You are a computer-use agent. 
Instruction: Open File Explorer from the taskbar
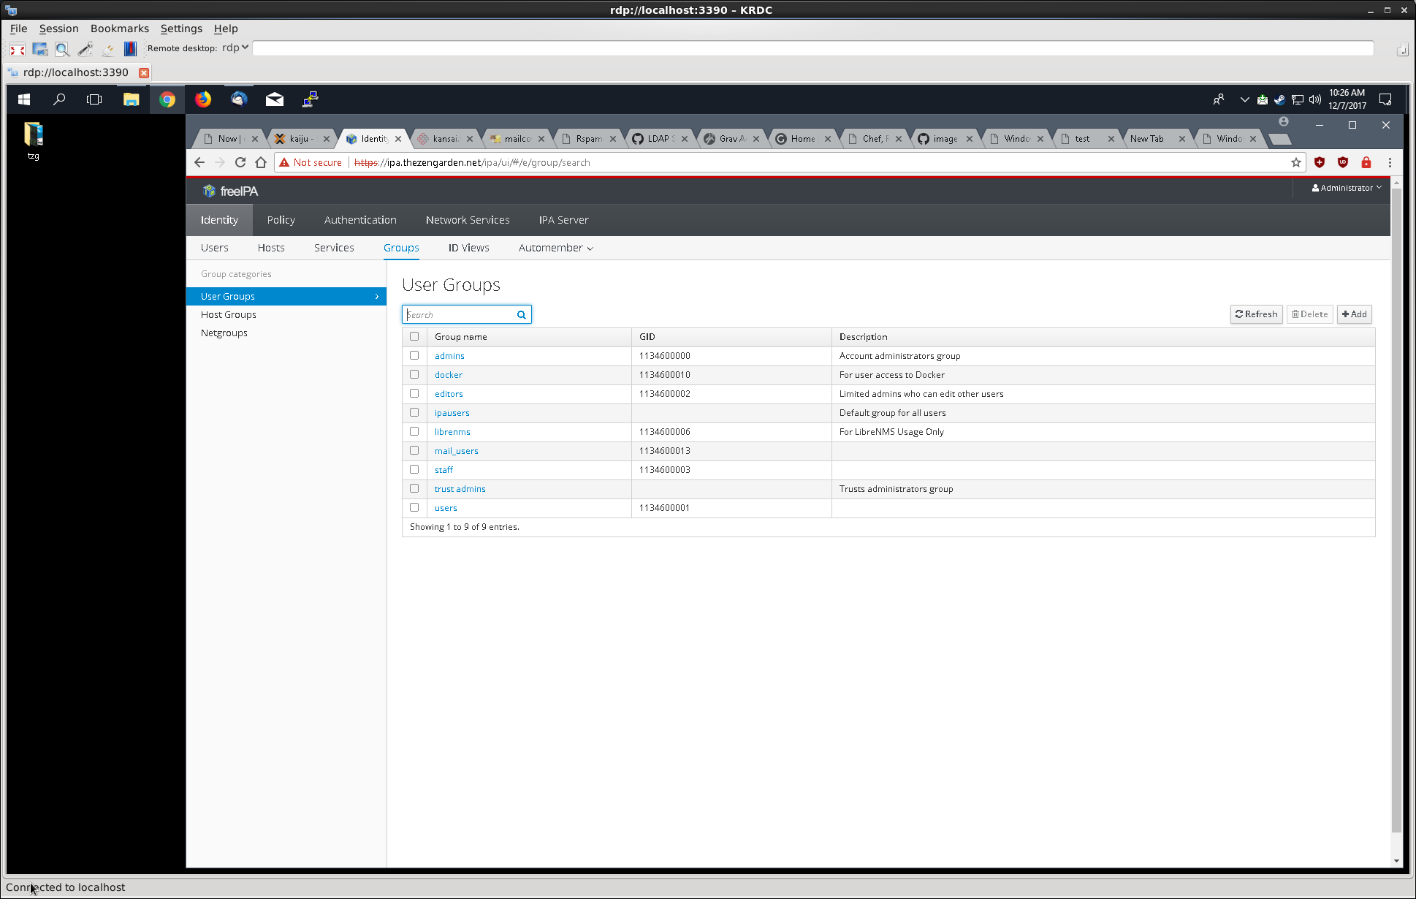131,99
